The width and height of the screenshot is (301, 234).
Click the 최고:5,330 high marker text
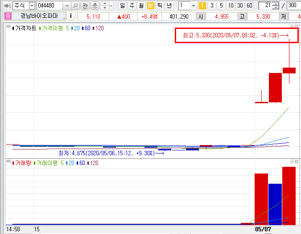[235, 35]
